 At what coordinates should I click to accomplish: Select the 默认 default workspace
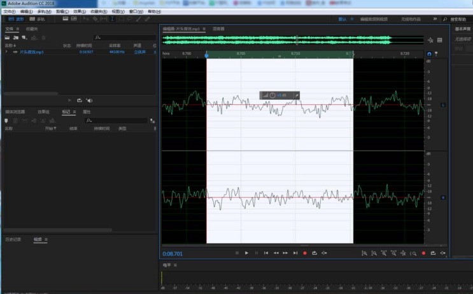pos(342,19)
